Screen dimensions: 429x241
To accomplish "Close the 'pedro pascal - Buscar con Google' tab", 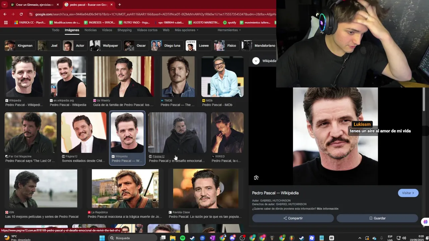I will pos(112,5).
